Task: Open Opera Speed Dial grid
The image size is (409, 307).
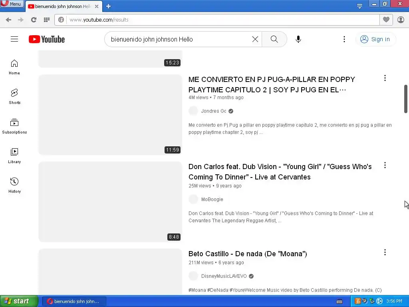Action: pyautogui.click(x=47, y=20)
